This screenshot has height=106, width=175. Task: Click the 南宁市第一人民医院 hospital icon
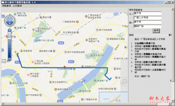click(28, 75)
